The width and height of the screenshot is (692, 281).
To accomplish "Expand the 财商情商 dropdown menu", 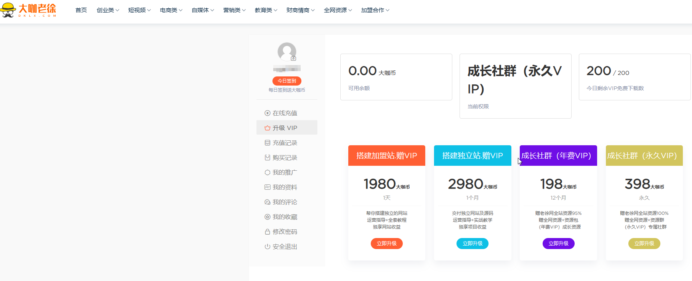I will pos(301,10).
